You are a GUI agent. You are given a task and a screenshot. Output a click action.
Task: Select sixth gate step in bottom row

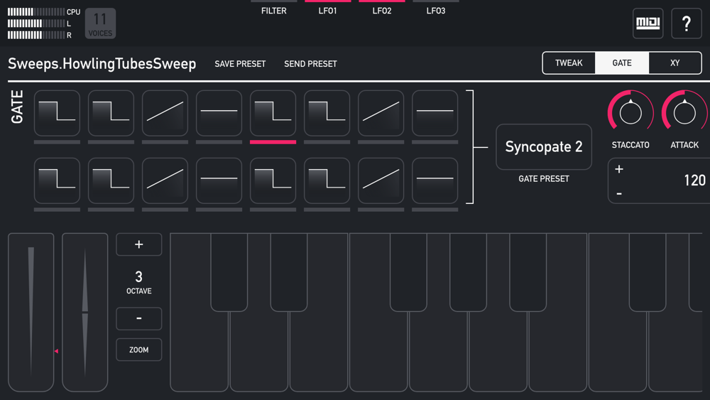327,180
